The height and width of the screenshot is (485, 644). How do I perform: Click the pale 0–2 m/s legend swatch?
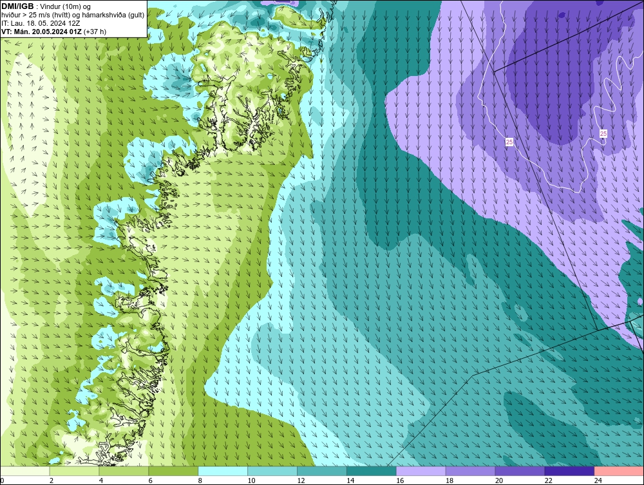pos(24,471)
